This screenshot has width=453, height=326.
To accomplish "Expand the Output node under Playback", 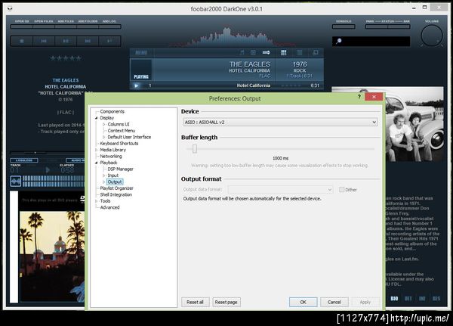I will click(104, 182).
